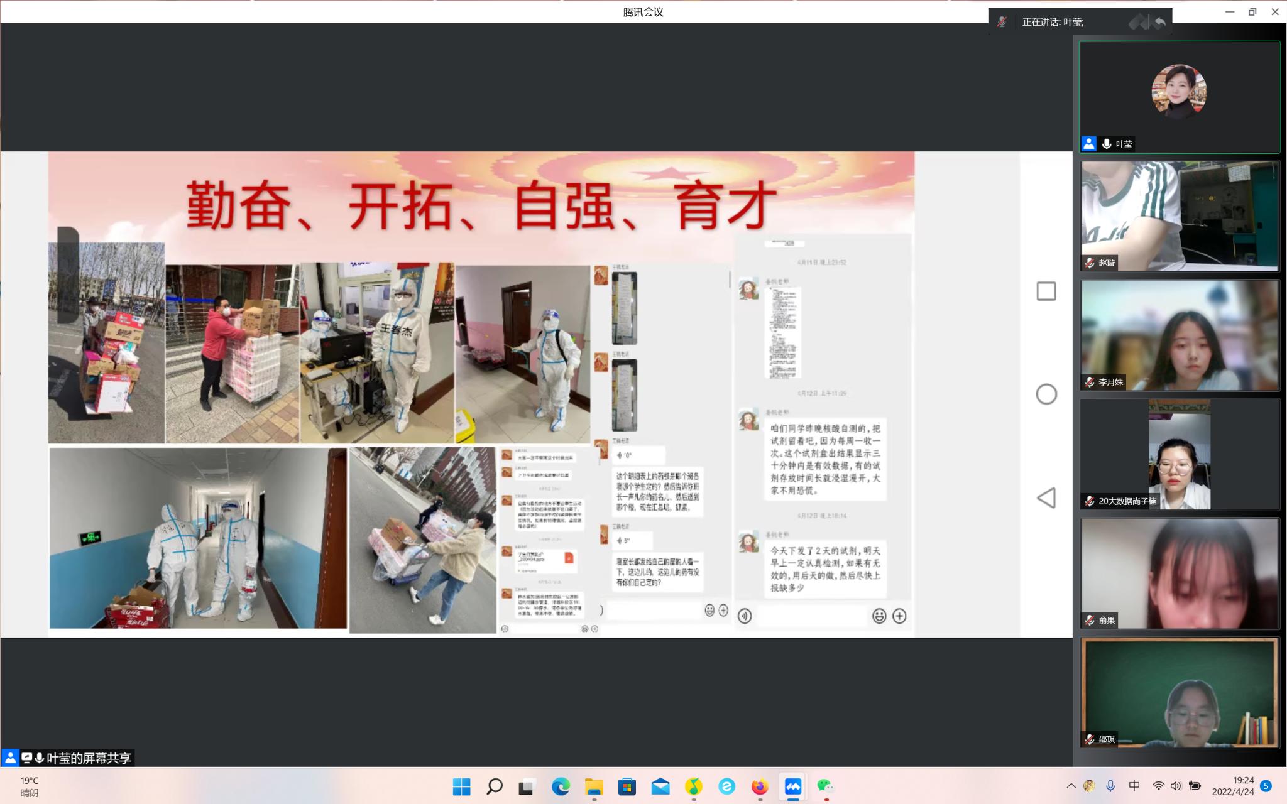This screenshot has height=804, width=1287.
Task: Click the voice input icon in the right chat
Action: [745, 616]
